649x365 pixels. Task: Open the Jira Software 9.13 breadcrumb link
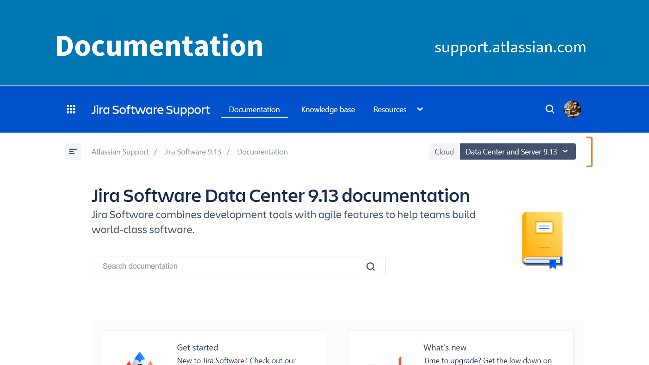click(x=192, y=152)
